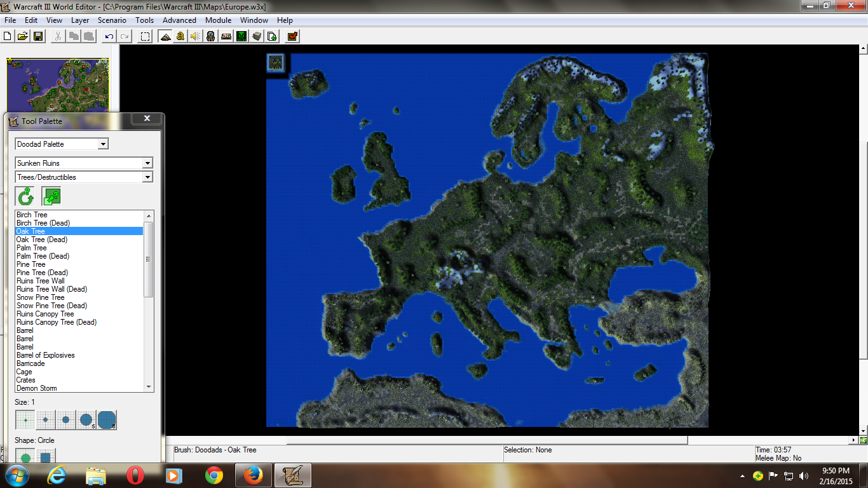This screenshot has height=488, width=868.
Task: Create a new map with the New icon
Action: click(8, 36)
